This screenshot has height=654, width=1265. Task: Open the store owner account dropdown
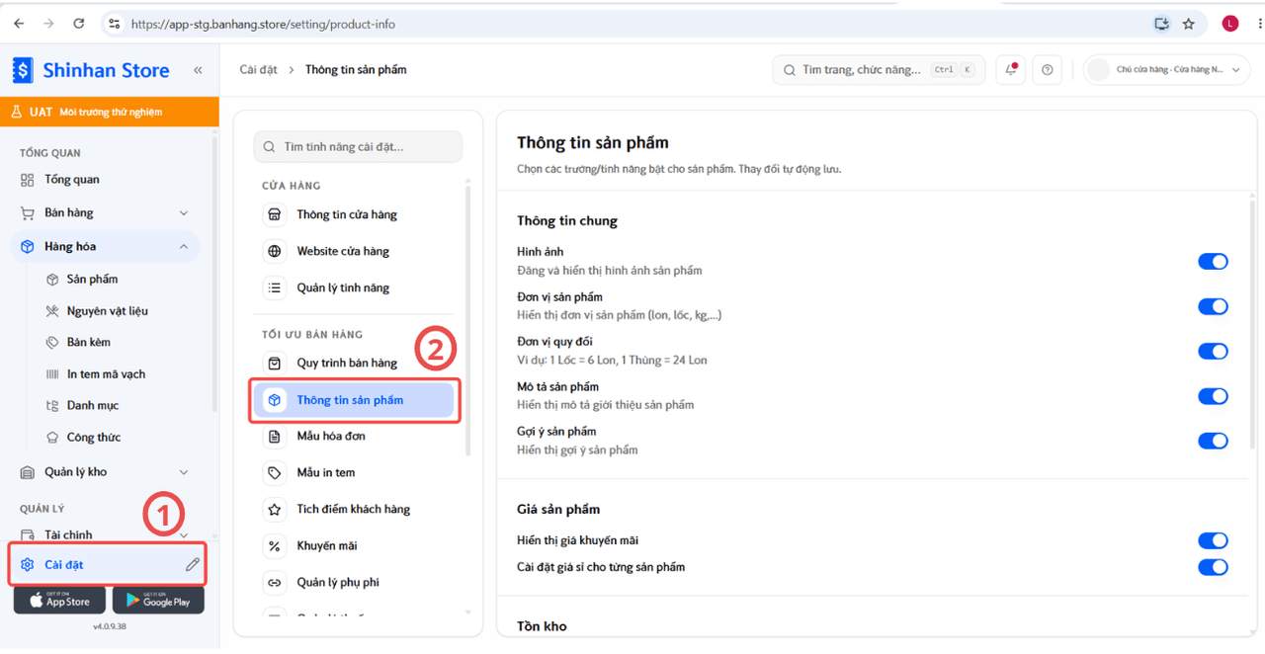point(1167,70)
